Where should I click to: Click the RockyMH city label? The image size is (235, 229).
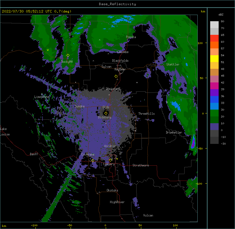(67, 61)
